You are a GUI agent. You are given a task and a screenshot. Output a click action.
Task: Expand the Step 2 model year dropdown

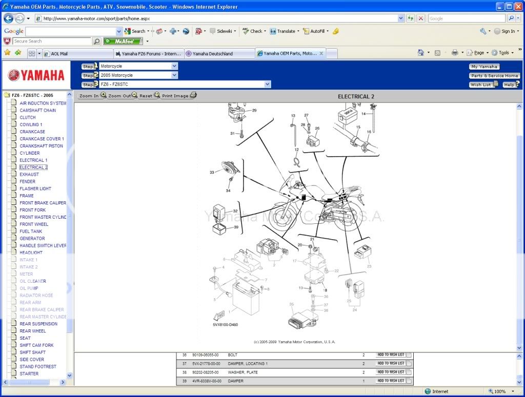(174, 74)
